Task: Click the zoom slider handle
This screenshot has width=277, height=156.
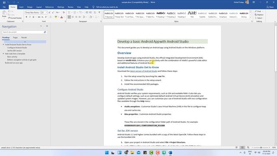Action: click(261, 147)
